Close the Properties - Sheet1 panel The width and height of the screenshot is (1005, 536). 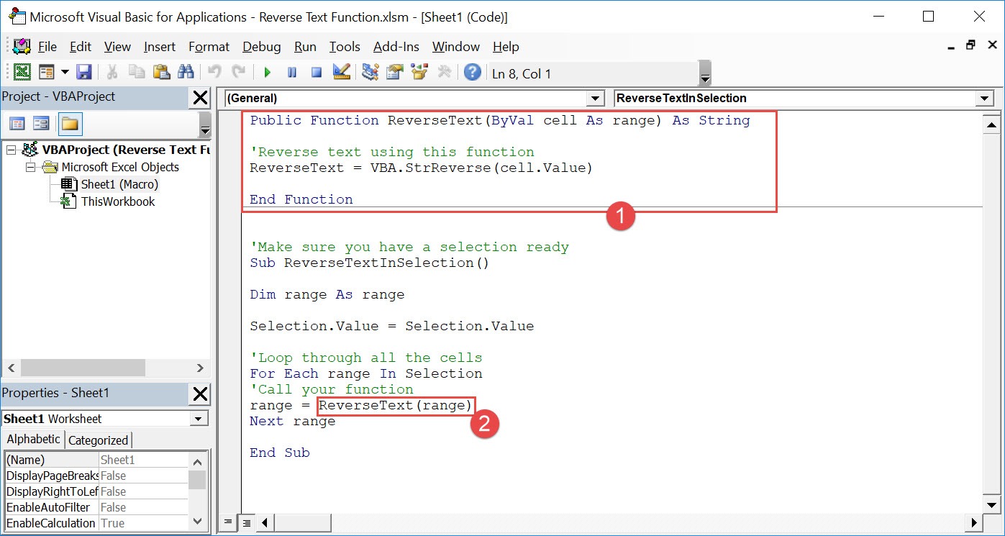200,394
